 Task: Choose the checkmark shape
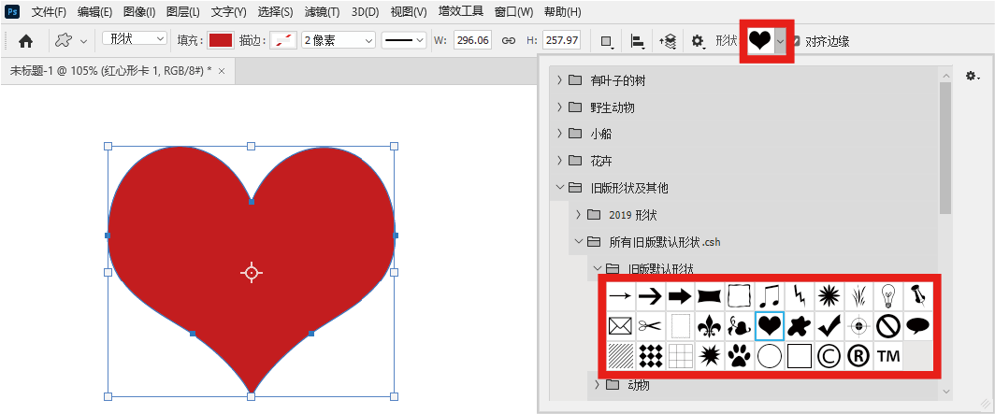(829, 326)
